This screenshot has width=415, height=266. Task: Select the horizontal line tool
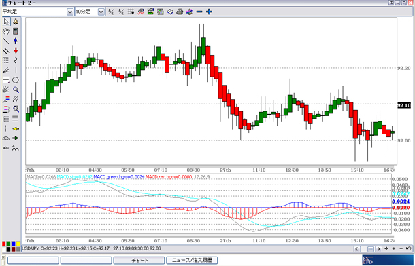pyautogui.click(x=6, y=80)
